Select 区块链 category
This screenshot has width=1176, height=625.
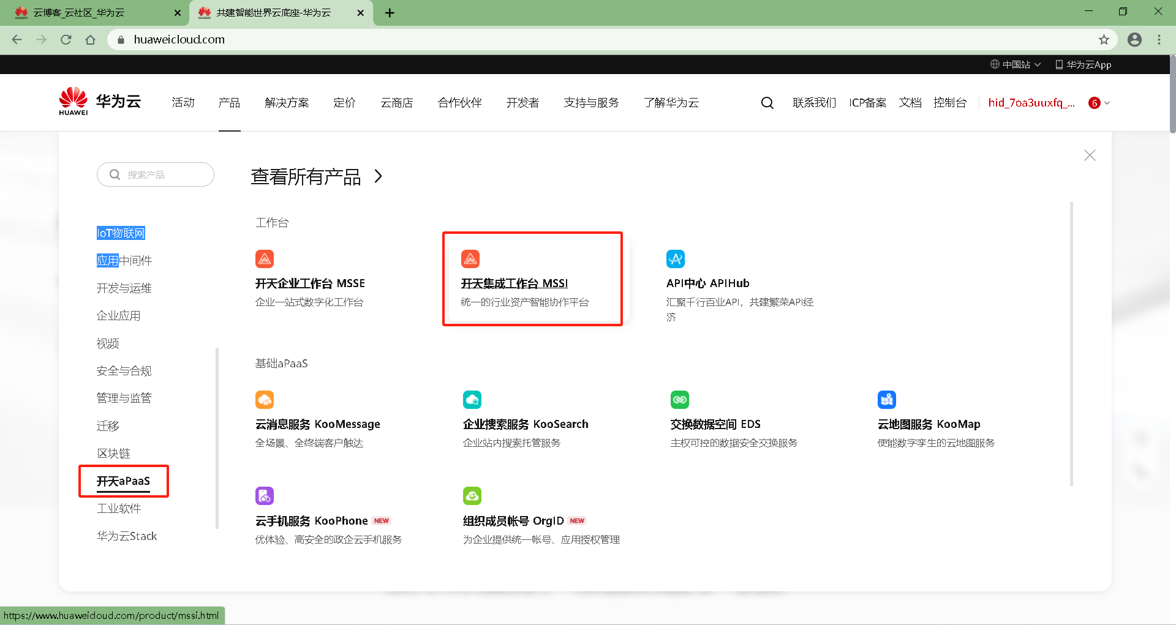(113, 454)
